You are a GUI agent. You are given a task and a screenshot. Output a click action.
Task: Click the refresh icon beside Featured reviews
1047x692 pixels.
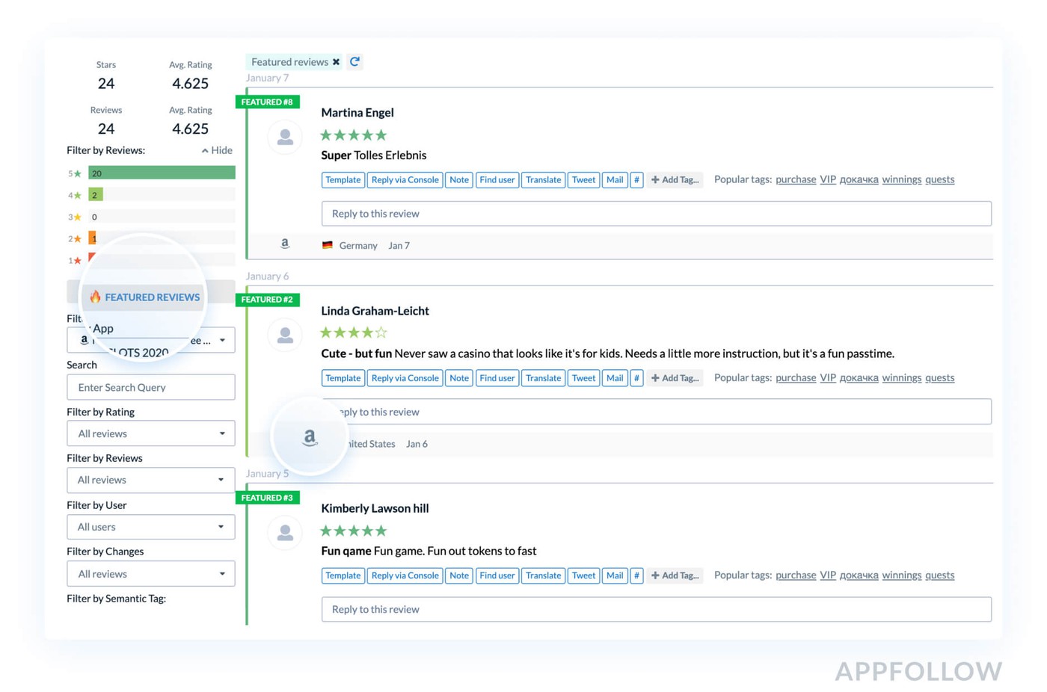(354, 62)
